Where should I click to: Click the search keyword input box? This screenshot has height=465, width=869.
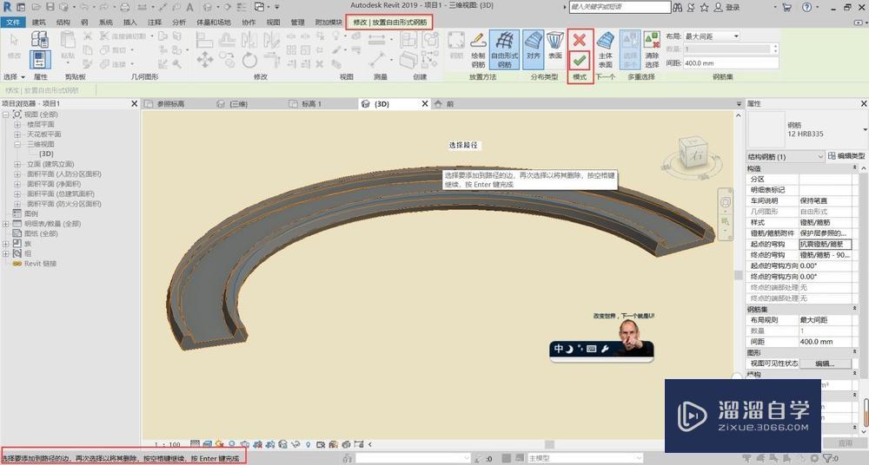tap(620, 7)
